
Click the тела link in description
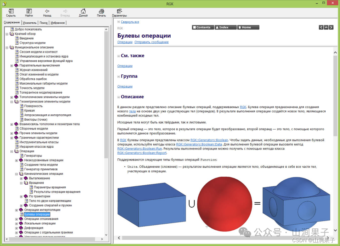[132, 111]
